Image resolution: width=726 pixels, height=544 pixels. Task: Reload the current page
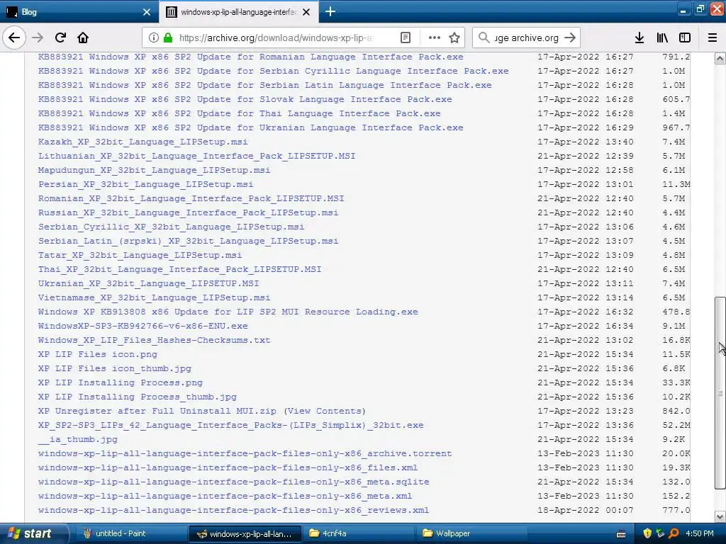tap(60, 38)
